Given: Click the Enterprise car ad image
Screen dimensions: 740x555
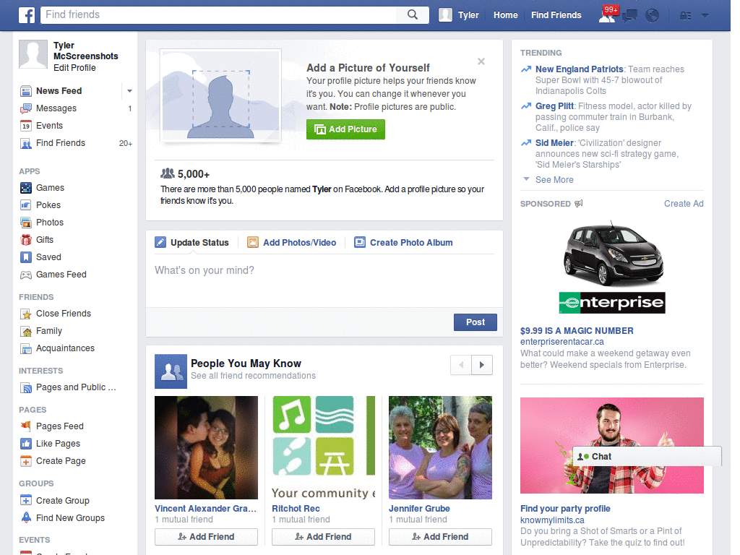Looking at the screenshot, I should 612,267.
